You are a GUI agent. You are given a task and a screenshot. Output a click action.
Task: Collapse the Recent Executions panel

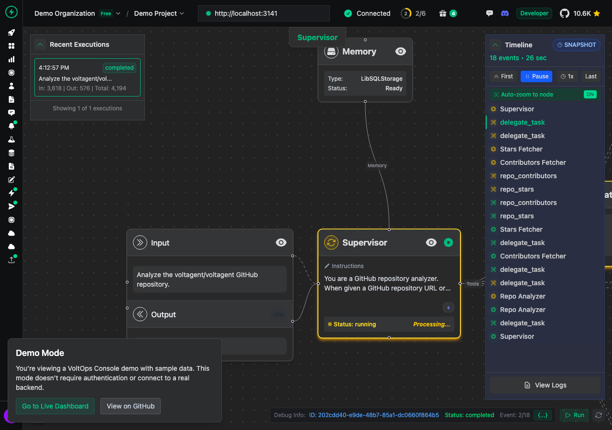[41, 44]
